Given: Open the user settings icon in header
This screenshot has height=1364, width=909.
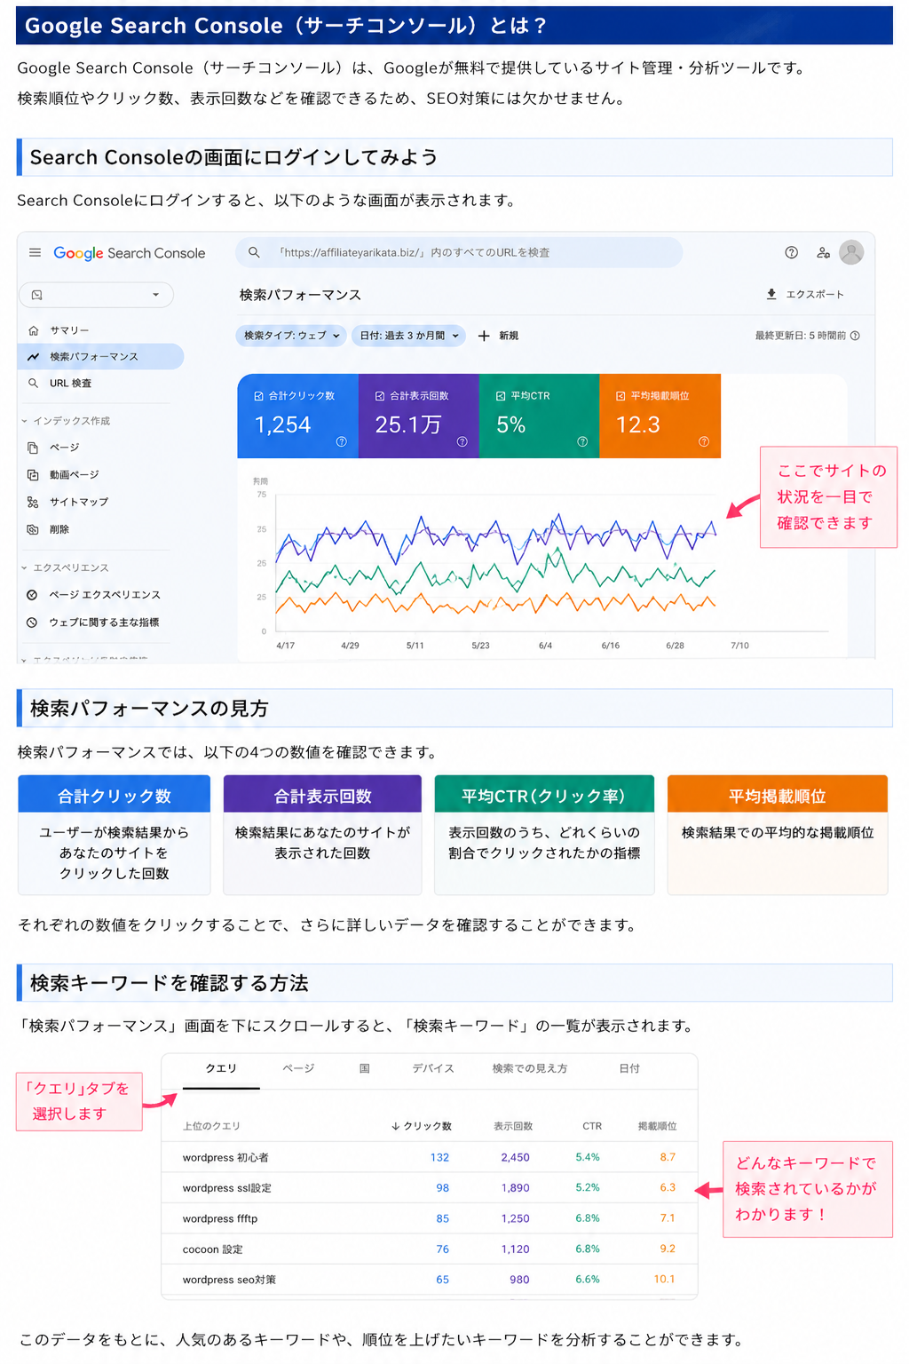Looking at the screenshot, I should tap(823, 252).
